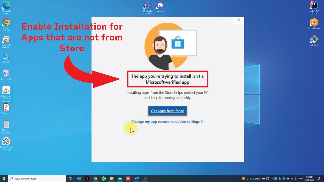This screenshot has width=324, height=182.
Task: Select the Recycle Bin icon
Action: coord(6,75)
